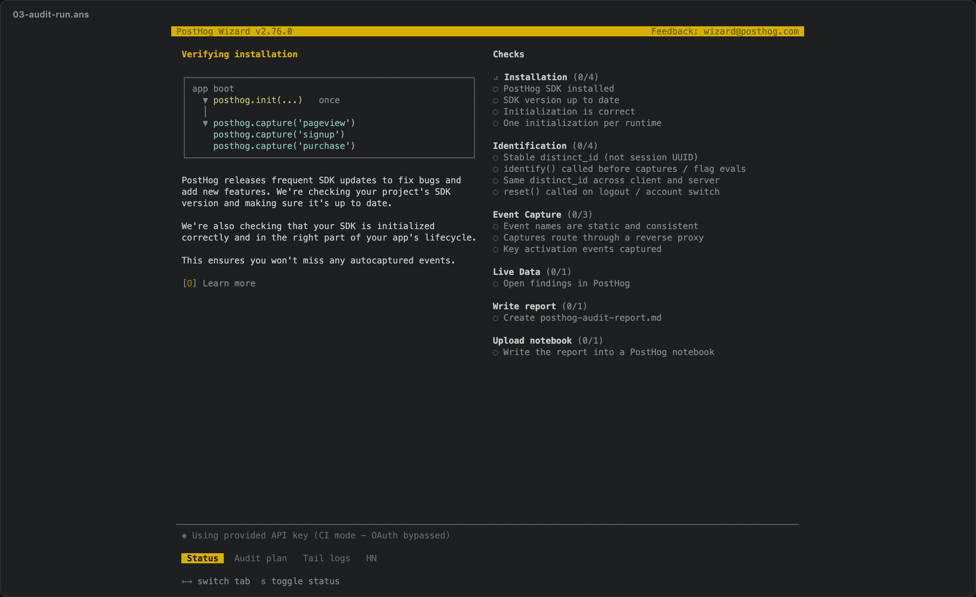Open the Tail logs tab
Image resolution: width=976 pixels, height=597 pixels.
326,558
